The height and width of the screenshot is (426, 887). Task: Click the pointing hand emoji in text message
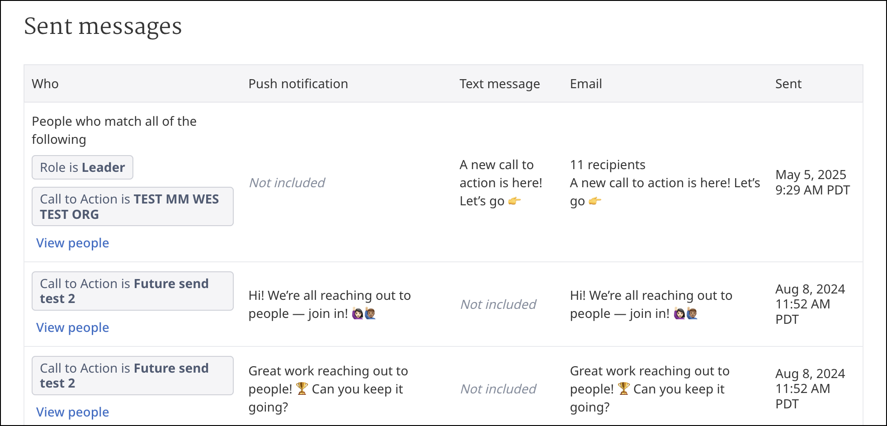click(514, 201)
